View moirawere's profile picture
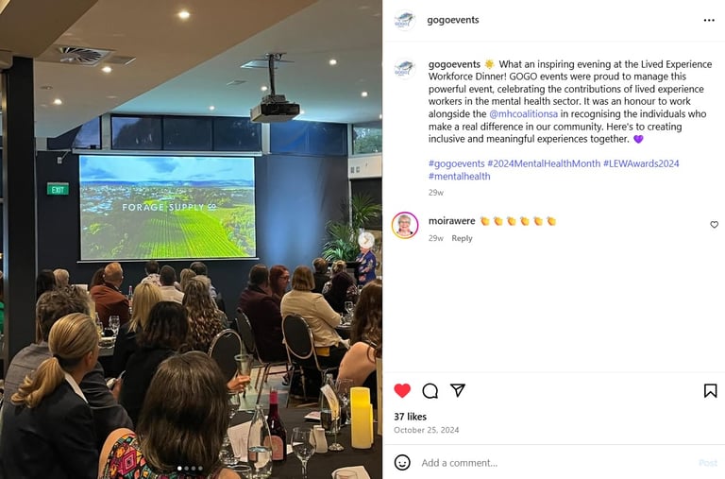725x479 pixels. point(405,225)
